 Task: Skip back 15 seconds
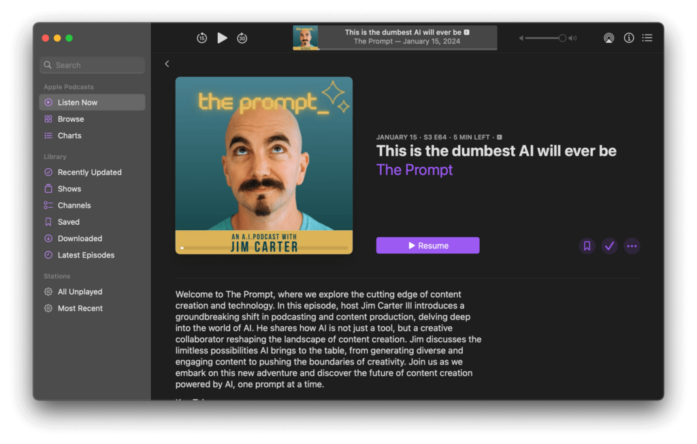(201, 38)
